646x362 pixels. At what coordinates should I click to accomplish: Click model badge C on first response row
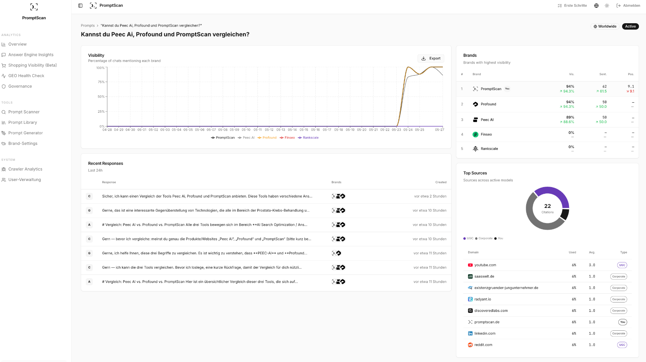tap(89, 196)
